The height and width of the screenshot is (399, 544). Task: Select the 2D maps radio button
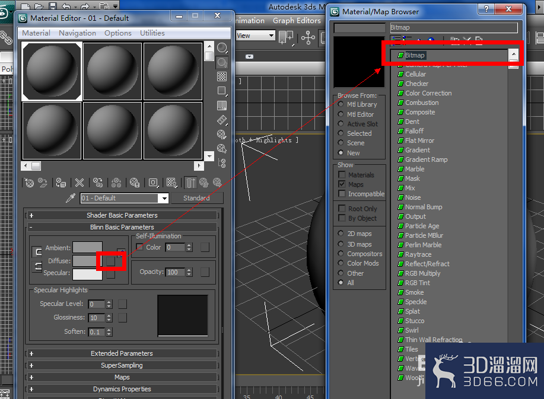pos(341,234)
